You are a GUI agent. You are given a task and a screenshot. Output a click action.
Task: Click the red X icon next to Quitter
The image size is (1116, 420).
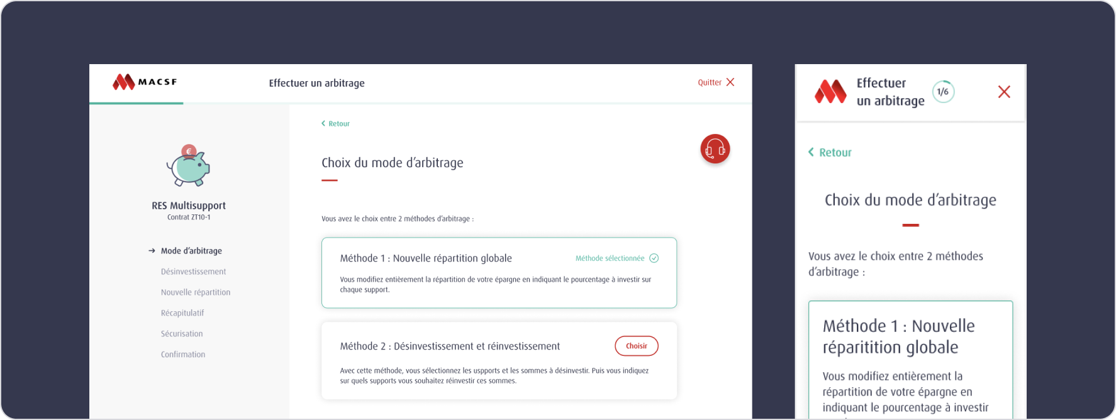730,82
